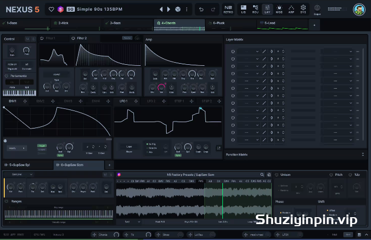Toggle Portamento power button
The image size is (371, 240).
tap(6, 76)
